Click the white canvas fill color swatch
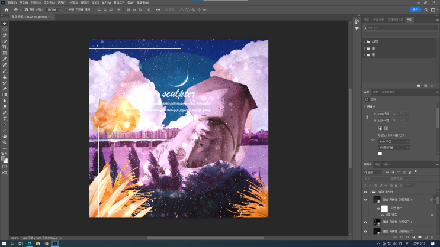Viewport: 440px width, 247px height. point(380,153)
